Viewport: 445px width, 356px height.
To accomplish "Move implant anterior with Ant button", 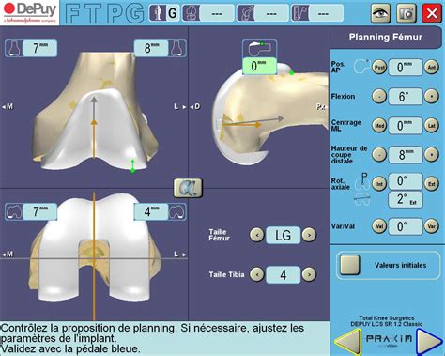I will [x=432, y=67].
